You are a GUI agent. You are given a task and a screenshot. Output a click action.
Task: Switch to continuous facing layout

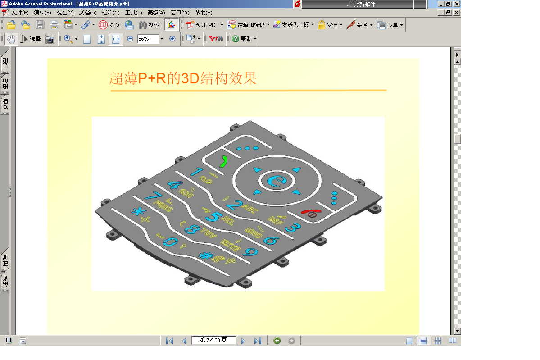[x=438, y=341]
